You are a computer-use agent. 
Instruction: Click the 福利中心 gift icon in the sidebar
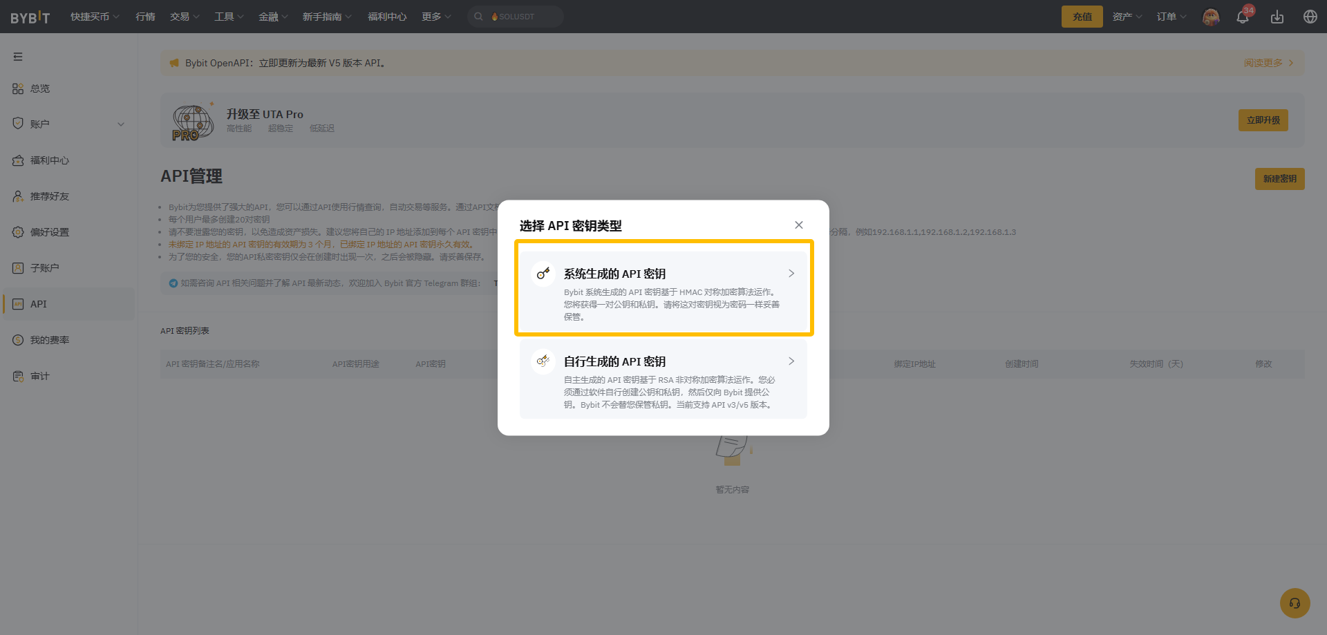(18, 160)
